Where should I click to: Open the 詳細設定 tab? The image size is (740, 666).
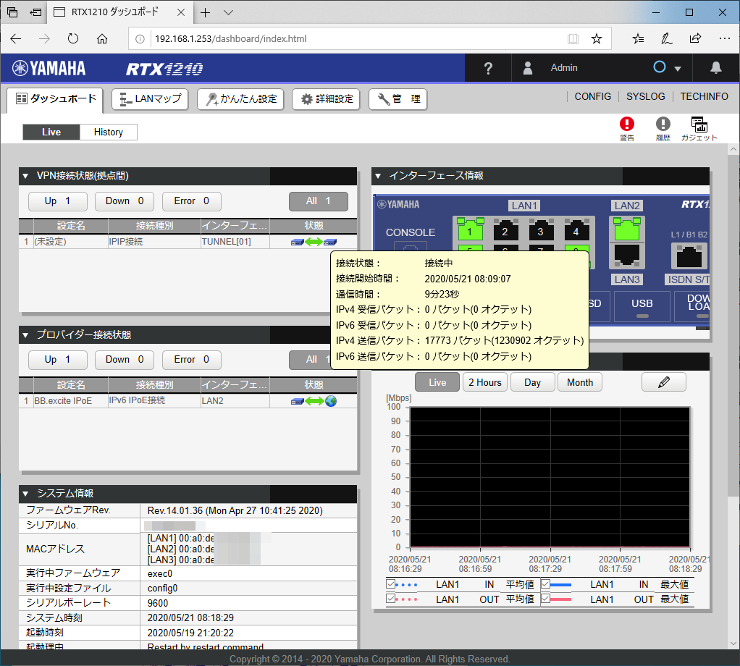(327, 99)
